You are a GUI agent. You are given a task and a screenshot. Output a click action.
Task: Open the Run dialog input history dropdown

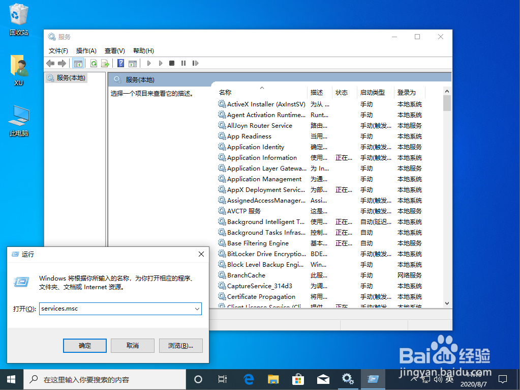tap(198, 309)
